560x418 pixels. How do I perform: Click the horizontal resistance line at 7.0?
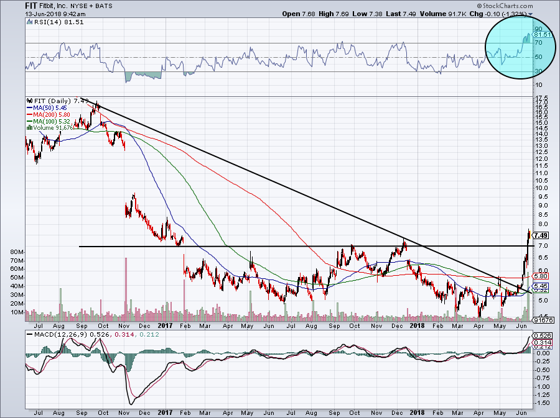pos(249,247)
